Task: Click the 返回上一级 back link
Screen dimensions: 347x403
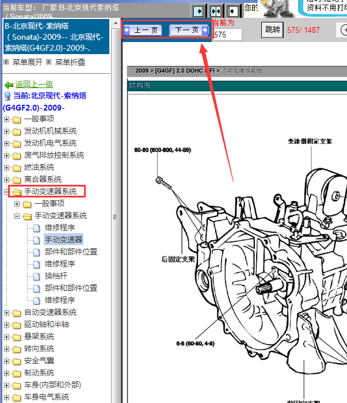Action: [34, 84]
